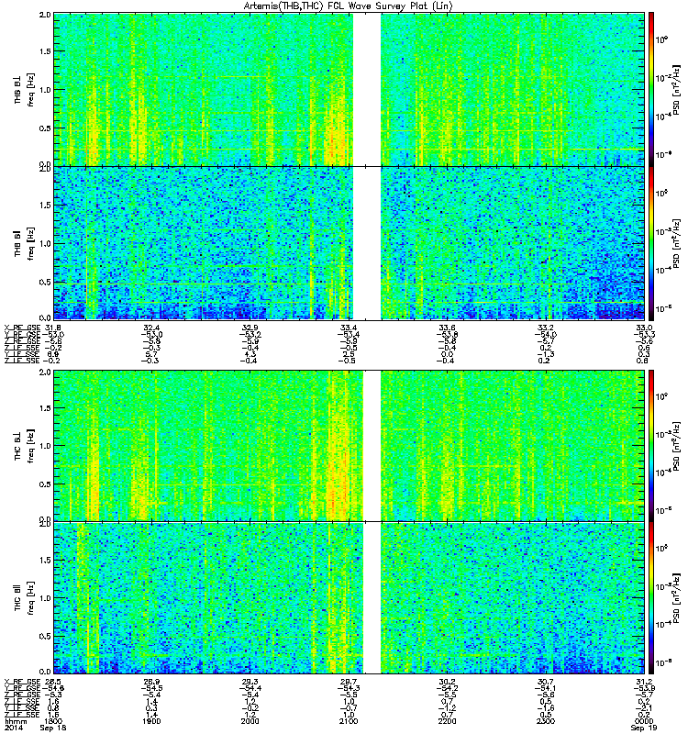Click the THC X position value "28.9"
Viewport: 688px width, 734px height.
click(x=151, y=682)
